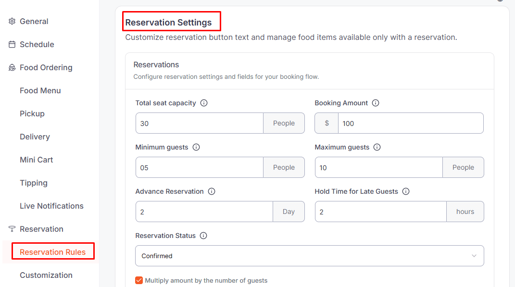
Task: Click the Reservation table icon in sidebar
Action: click(x=12, y=229)
